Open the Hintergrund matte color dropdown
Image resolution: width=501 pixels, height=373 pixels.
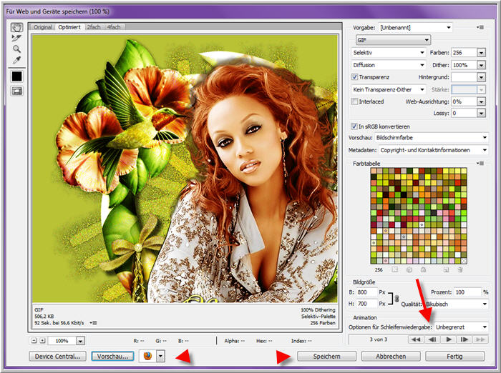coord(481,77)
